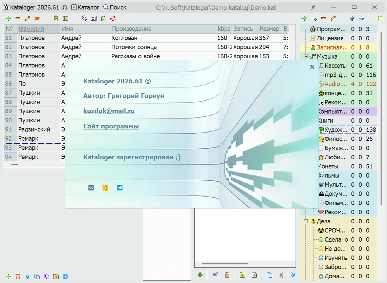
Task: Click the hand with red arrow icon
Action: (x=113, y=18)
